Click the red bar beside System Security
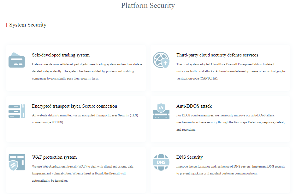This screenshot has height=194, width=296. pos(6,25)
